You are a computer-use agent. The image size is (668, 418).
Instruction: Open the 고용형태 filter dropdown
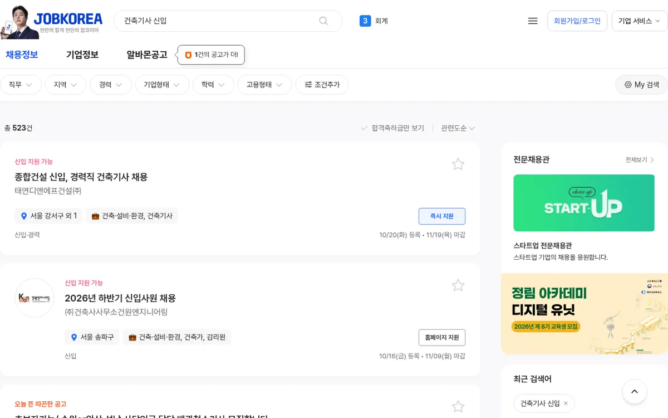pos(264,85)
